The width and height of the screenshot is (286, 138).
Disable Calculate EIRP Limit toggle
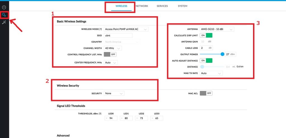[206, 35]
